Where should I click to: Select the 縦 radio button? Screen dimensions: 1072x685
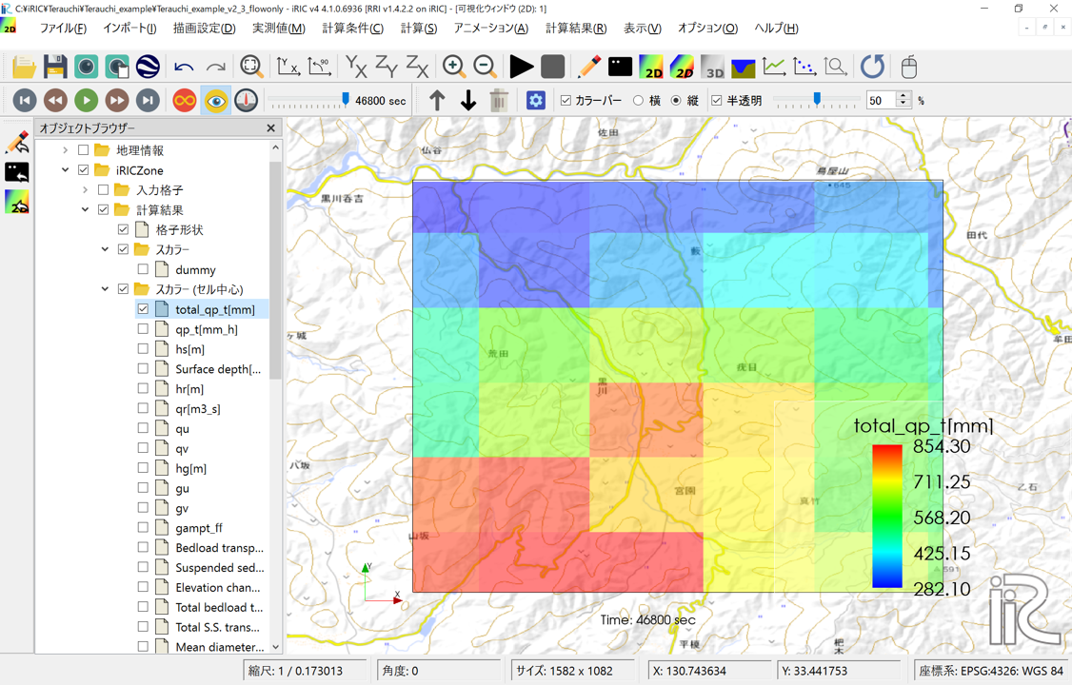coord(676,101)
